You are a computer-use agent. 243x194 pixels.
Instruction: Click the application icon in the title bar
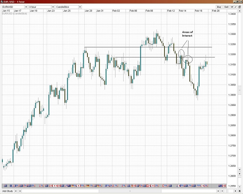[2, 2]
